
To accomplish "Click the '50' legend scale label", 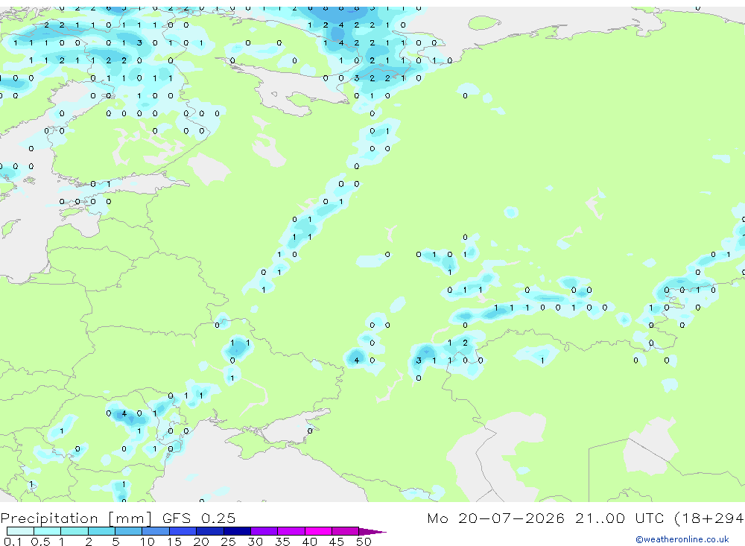I will pos(364,542).
